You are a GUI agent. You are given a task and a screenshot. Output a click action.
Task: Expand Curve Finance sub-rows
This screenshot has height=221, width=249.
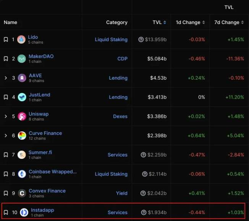click(6, 136)
